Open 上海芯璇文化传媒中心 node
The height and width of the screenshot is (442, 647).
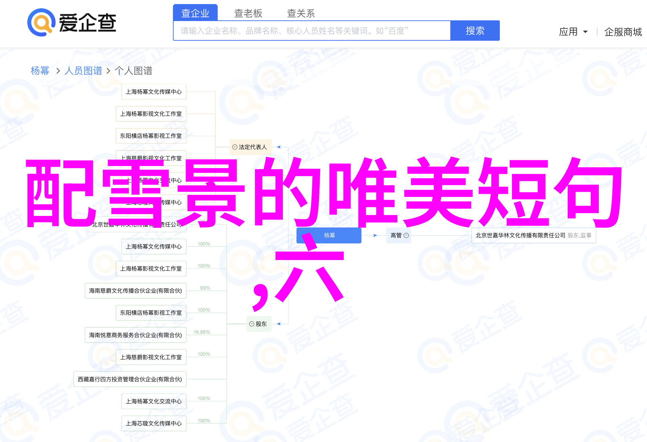tap(154, 423)
